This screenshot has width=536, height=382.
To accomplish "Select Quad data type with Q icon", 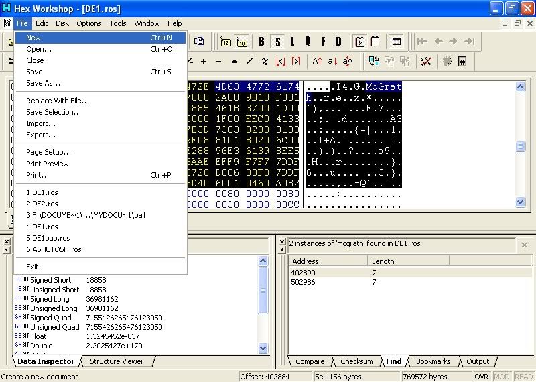I will click(308, 42).
